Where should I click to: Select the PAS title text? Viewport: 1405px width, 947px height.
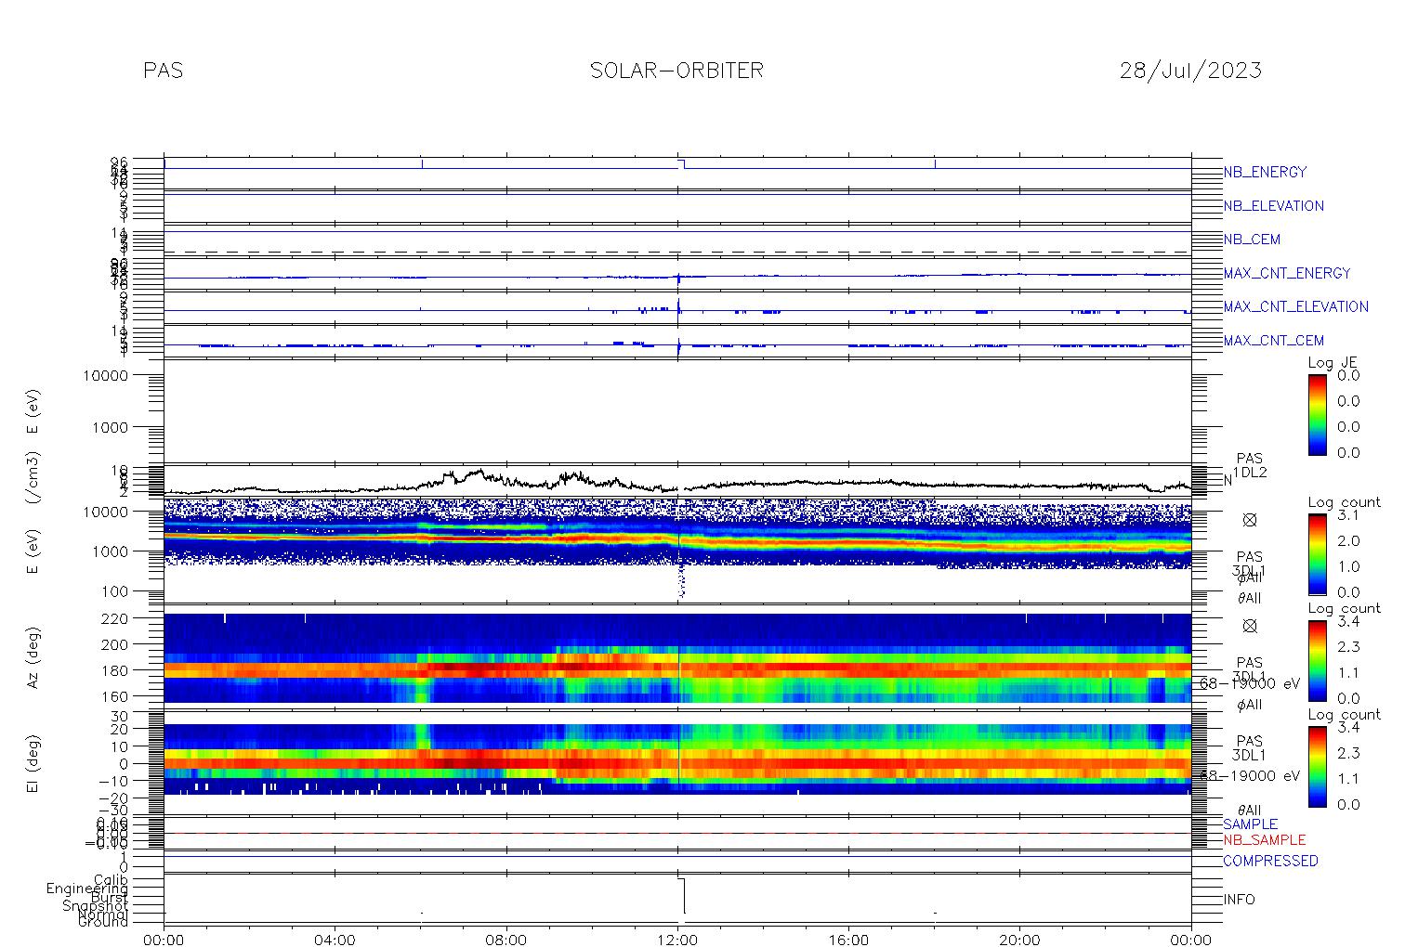[x=164, y=71]
